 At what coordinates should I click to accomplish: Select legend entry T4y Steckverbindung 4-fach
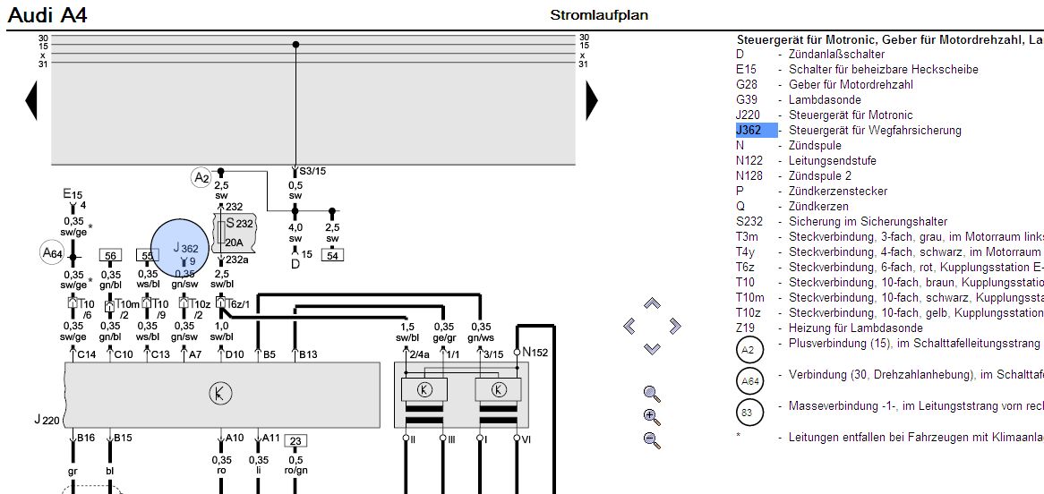889,253
